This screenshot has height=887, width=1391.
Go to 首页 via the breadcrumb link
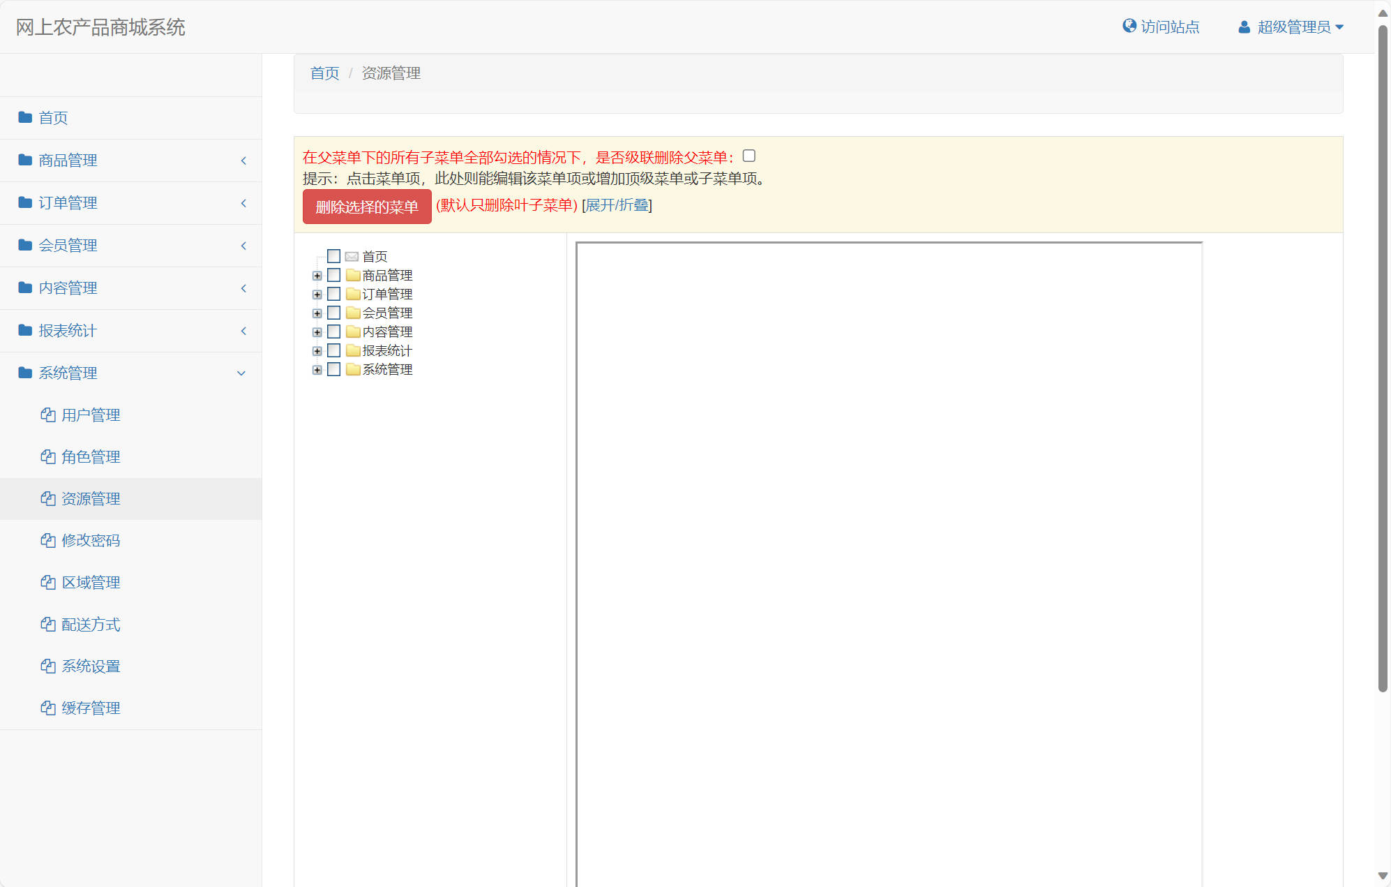click(324, 73)
